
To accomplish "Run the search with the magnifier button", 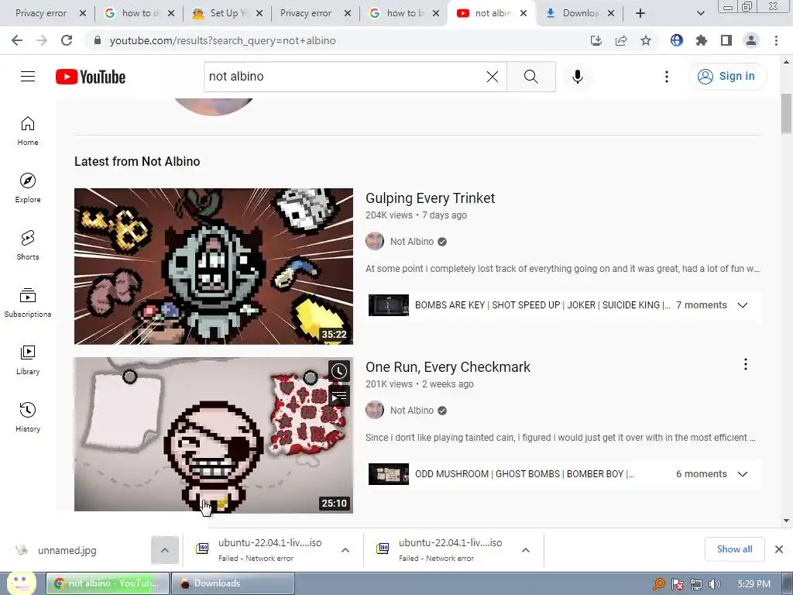I will tap(531, 77).
